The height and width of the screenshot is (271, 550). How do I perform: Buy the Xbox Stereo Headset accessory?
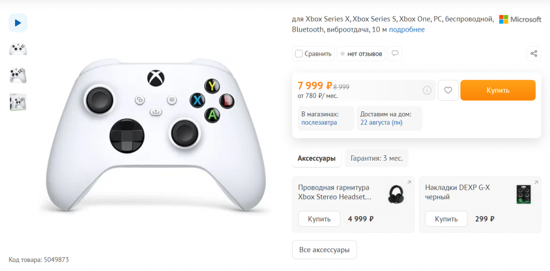(319, 219)
